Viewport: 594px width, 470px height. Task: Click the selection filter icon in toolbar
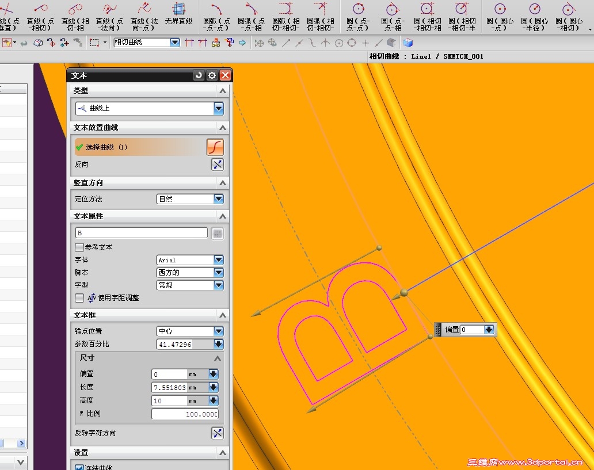[6, 43]
